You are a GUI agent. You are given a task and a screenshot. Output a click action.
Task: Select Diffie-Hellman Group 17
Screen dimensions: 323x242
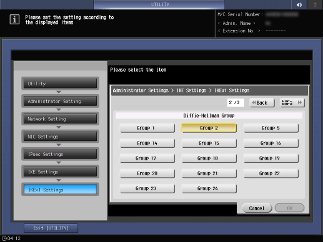tap(147, 158)
